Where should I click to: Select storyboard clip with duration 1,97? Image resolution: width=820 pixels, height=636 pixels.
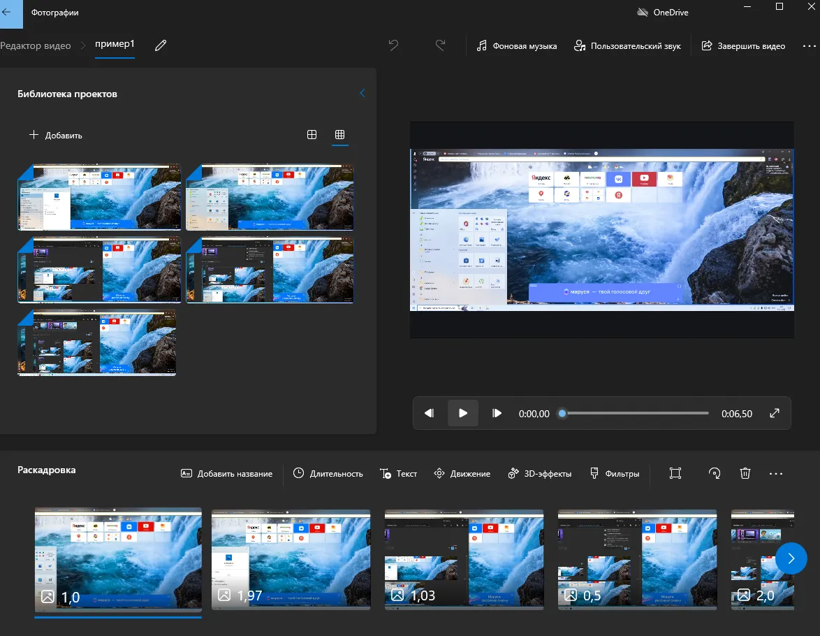tap(291, 559)
